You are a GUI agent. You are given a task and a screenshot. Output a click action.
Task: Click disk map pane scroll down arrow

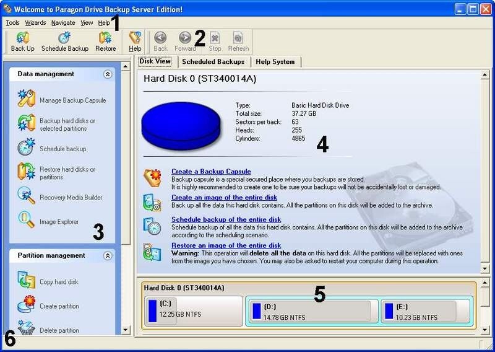pyautogui.click(x=485, y=330)
